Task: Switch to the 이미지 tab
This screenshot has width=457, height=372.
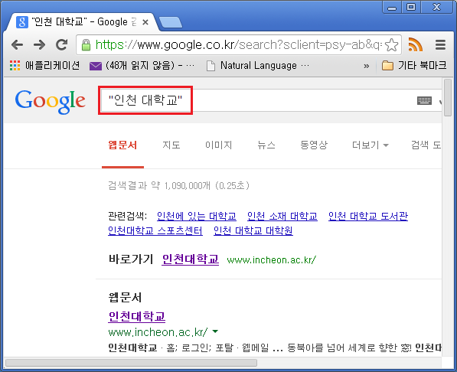Action: [x=219, y=145]
